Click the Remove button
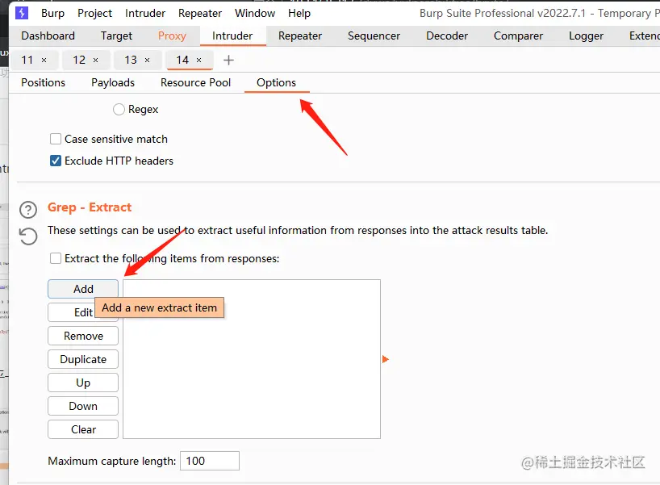The image size is (660, 485). [83, 336]
